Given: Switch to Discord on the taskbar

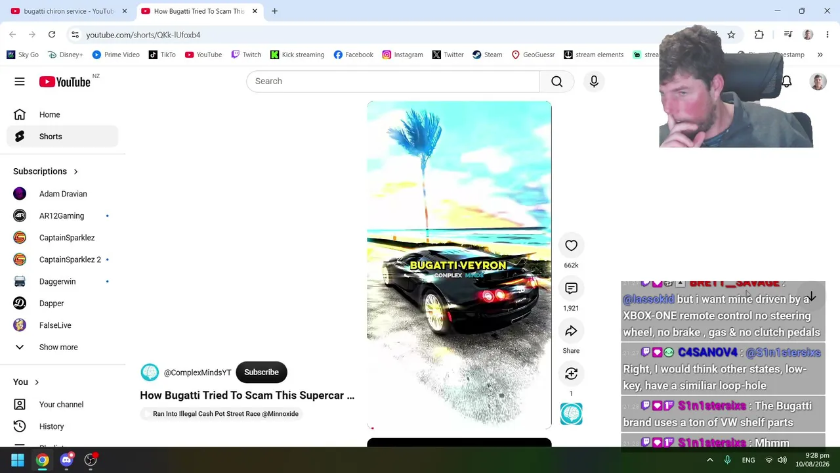Looking at the screenshot, I should [x=66, y=460].
